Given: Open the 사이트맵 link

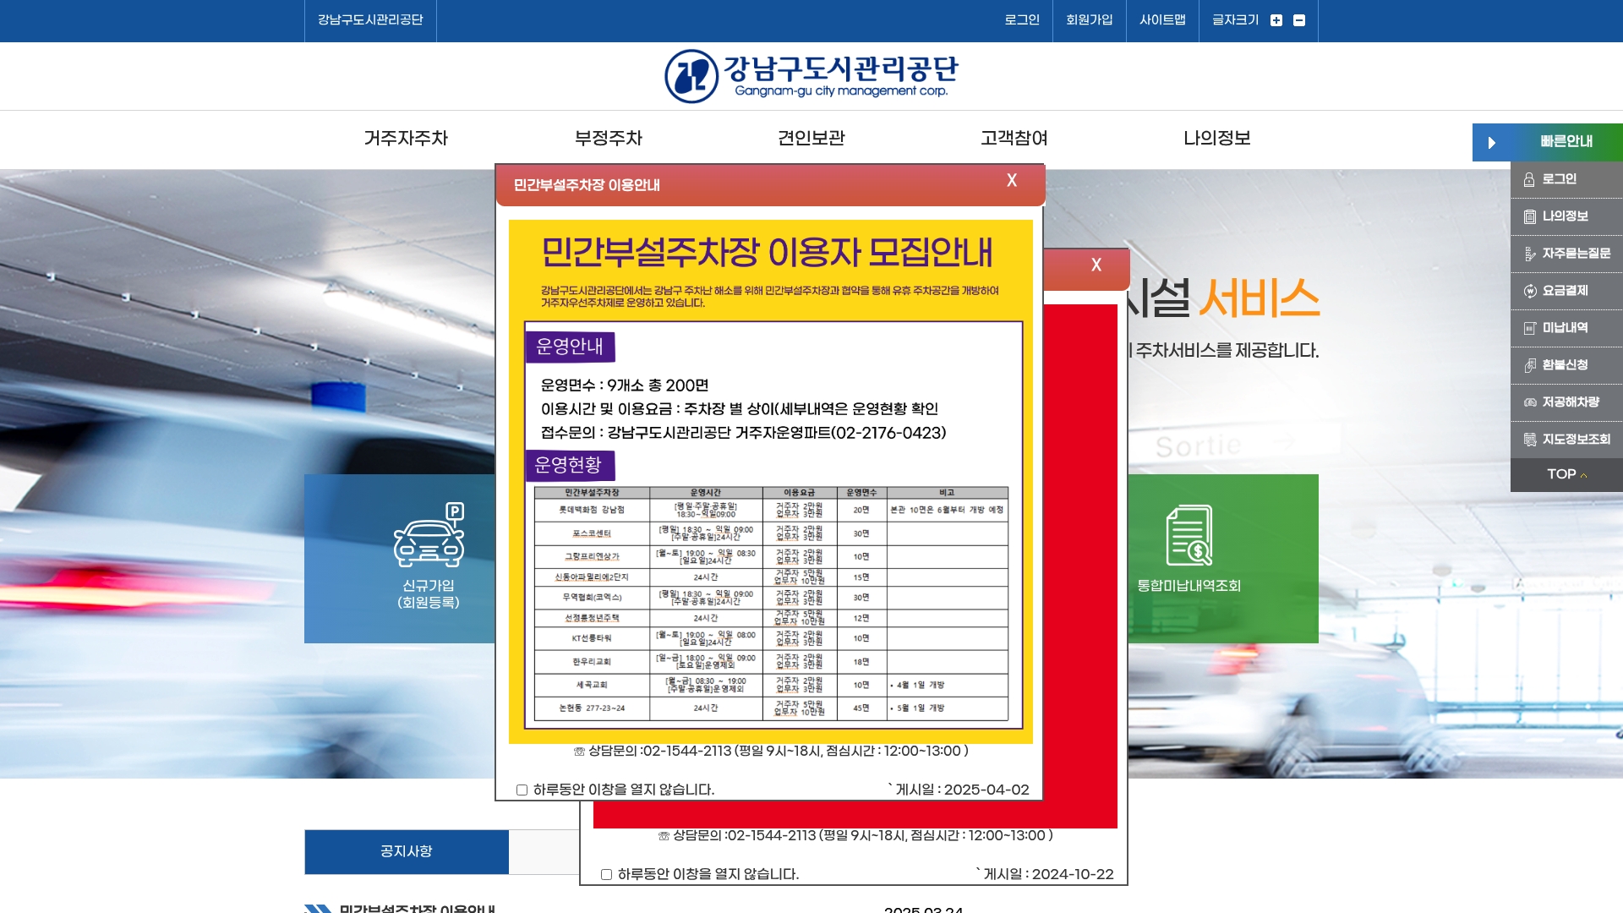Looking at the screenshot, I should click(1162, 20).
